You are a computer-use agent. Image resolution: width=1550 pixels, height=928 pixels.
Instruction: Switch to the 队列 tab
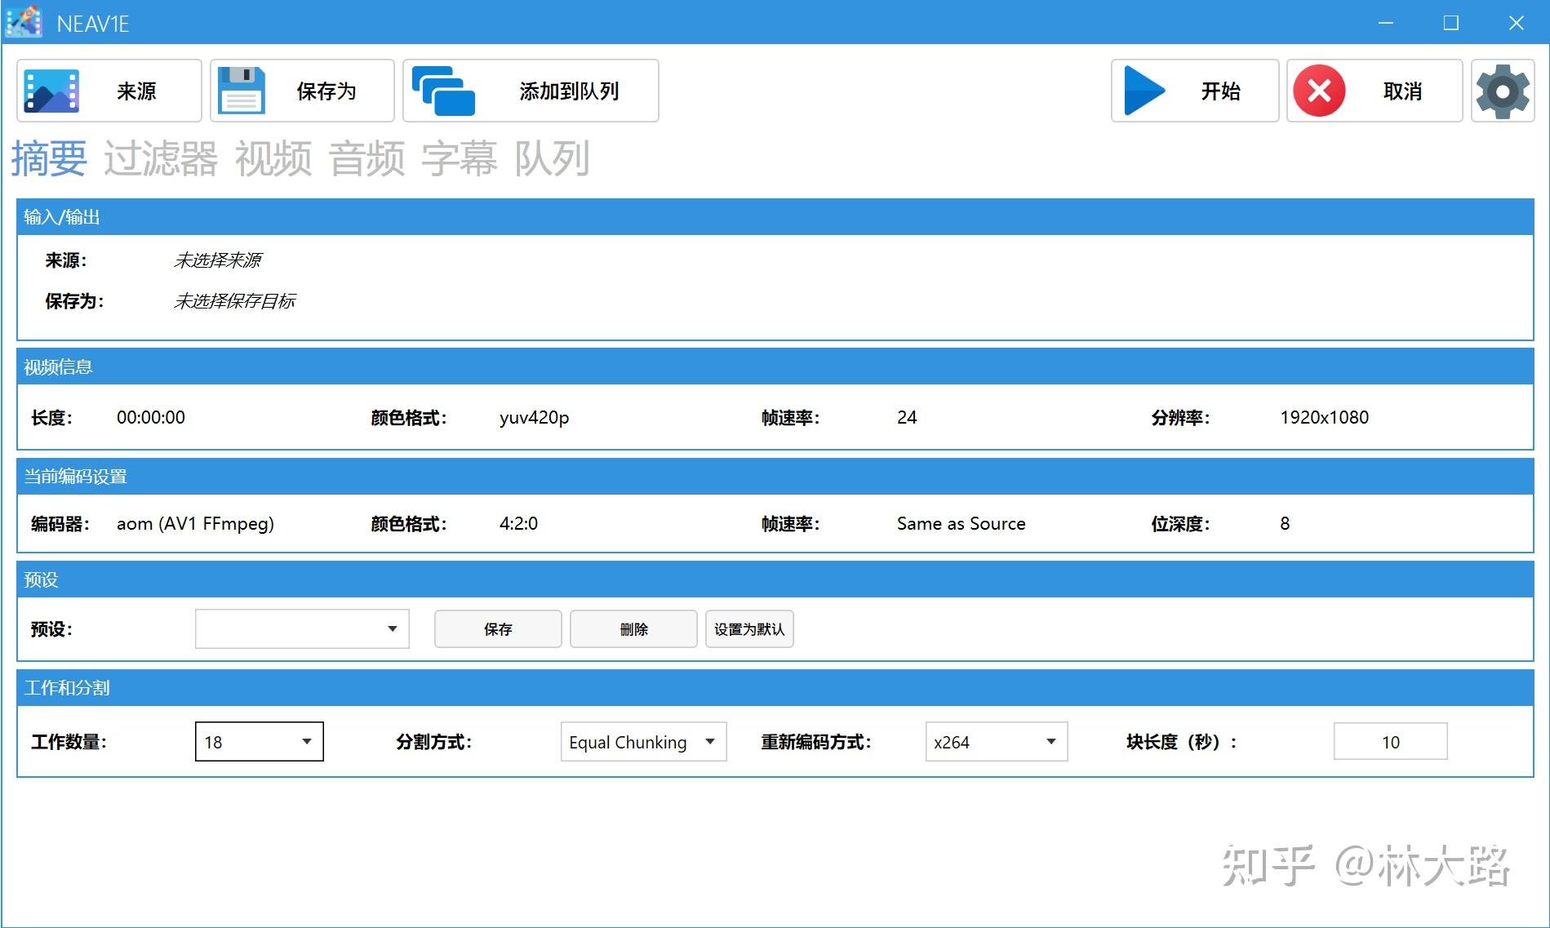552,160
